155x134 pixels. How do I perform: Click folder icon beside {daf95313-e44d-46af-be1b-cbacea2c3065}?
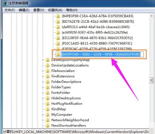coord(58,27)
